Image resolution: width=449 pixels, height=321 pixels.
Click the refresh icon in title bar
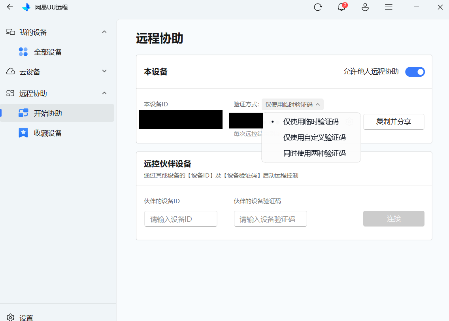(318, 7)
